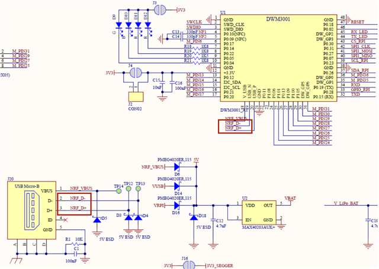Select the SWCLK net label
Screen dimensions: 379x269
(194, 21)
